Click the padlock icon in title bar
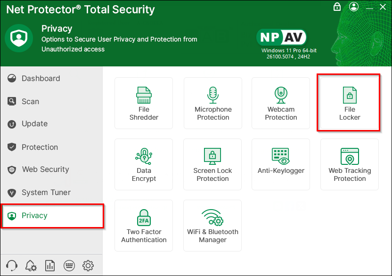This screenshot has height=276, width=392. [337, 7]
